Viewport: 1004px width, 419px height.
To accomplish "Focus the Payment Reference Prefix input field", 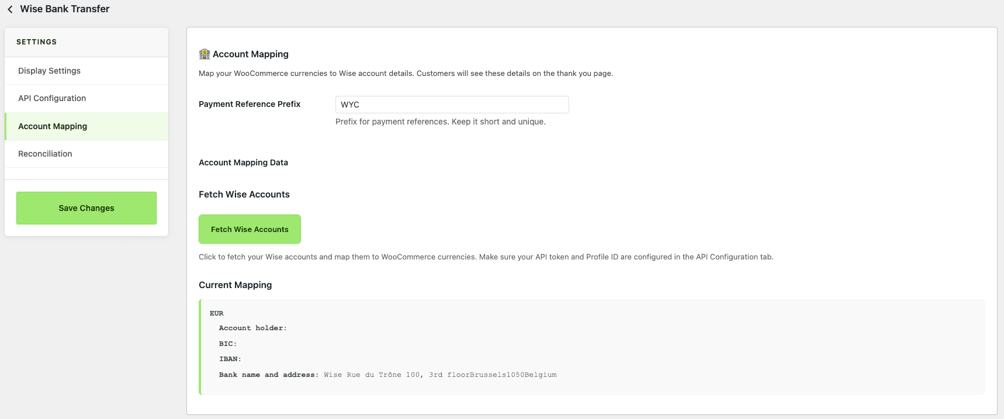I will coord(452,105).
